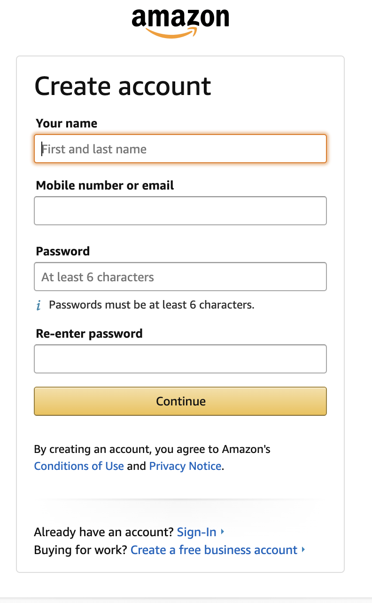
Task: Click the Re-enter password label
Action: 88,333
